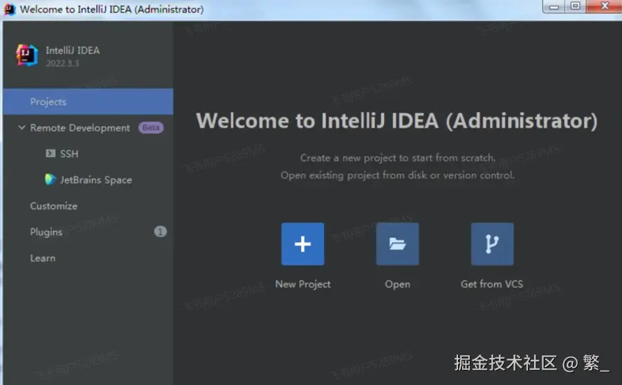Collapse the Remote Development section chevron
The width and height of the screenshot is (622, 385).
[x=22, y=128]
